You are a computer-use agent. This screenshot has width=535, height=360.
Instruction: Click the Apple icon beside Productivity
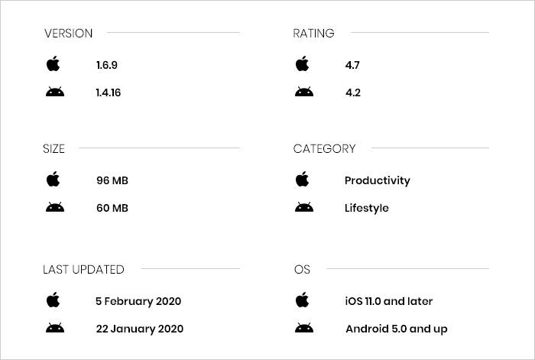[302, 179]
